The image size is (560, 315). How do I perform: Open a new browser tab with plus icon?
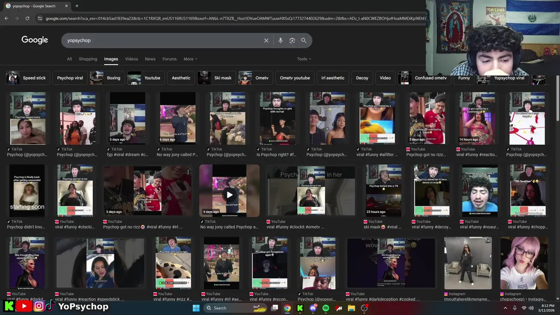(x=77, y=6)
